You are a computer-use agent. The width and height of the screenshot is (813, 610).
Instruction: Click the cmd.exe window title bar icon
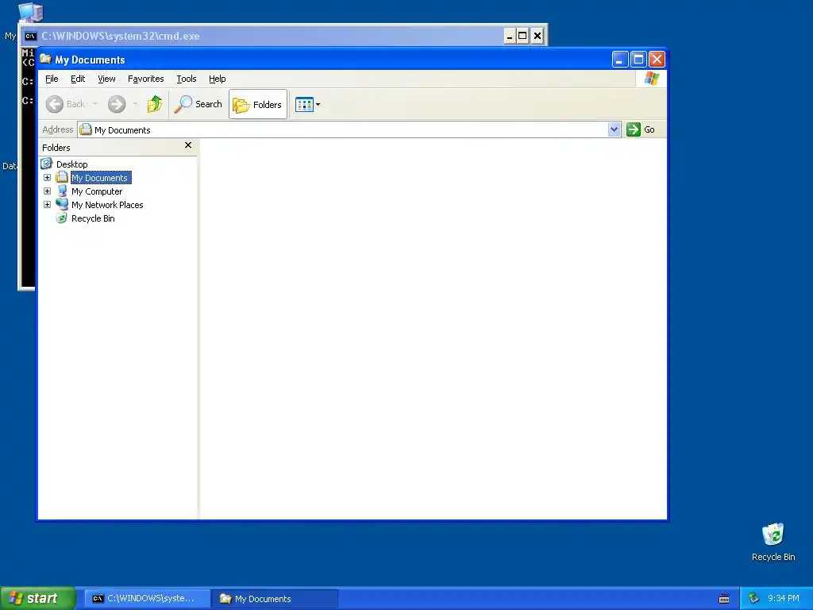click(x=31, y=36)
